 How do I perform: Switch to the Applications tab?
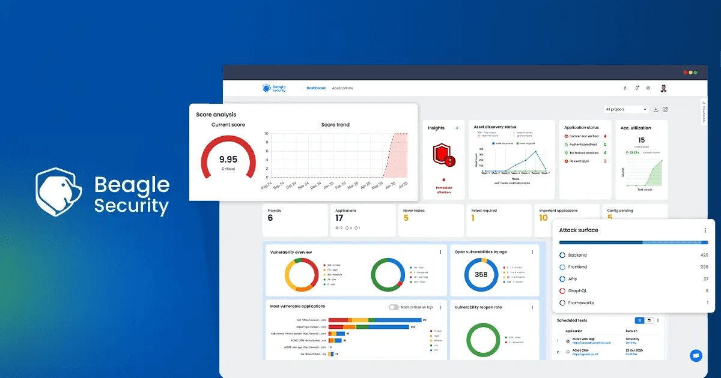[x=342, y=88]
